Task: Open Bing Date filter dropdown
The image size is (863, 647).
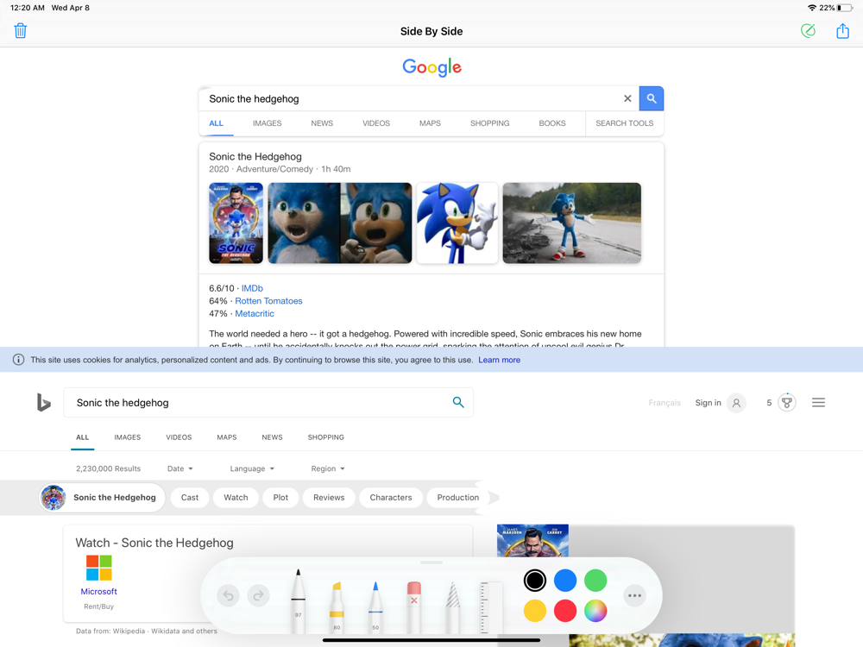Action: (180, 468)
